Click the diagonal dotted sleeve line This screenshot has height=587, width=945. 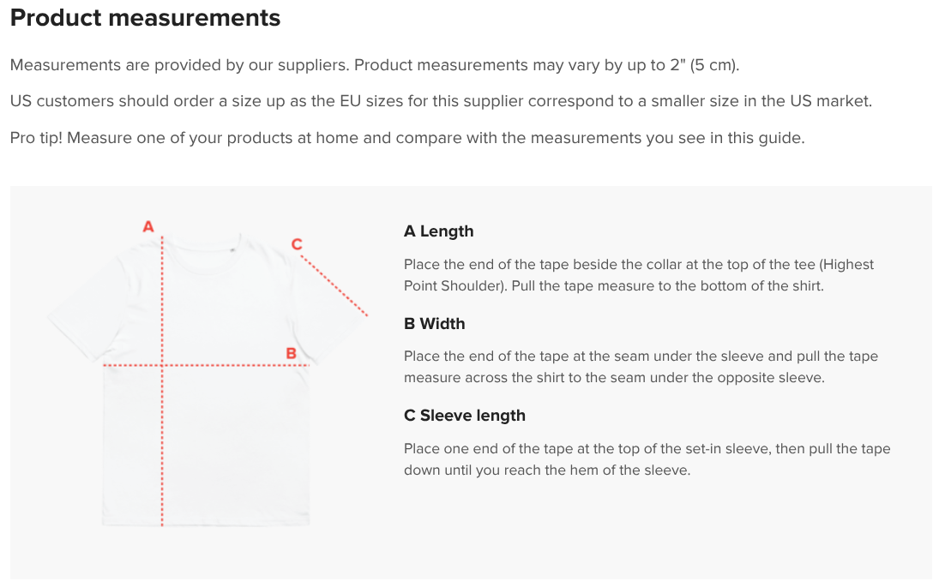(x=334, y=285)
